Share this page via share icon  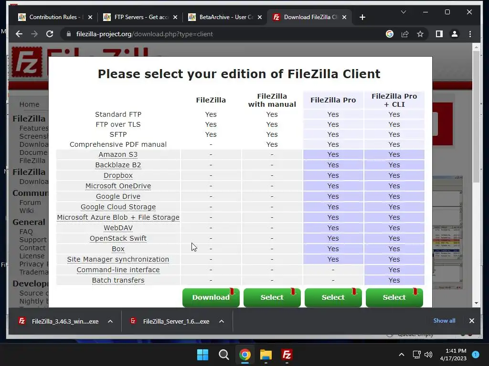(405, 34)
